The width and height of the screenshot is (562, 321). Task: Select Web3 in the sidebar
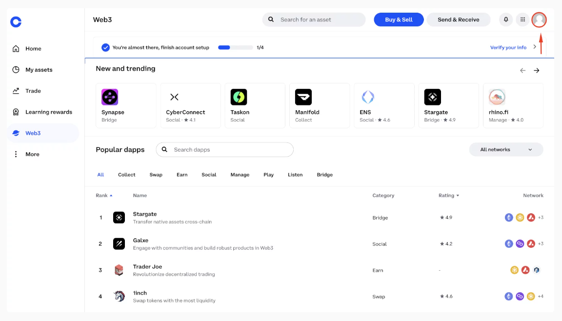tap(43, 133)
